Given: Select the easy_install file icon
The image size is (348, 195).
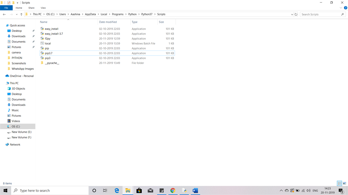Looking at the screenshot, I should [42, 29].
